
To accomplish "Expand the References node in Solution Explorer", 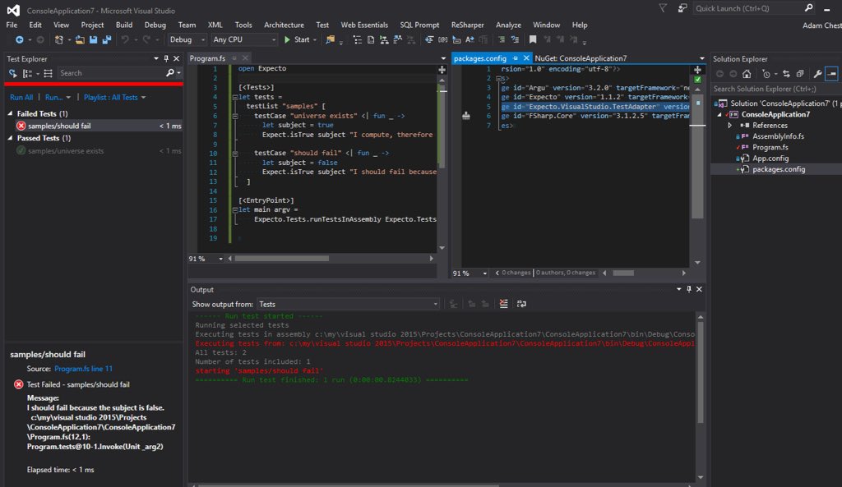I will [729, 125].
